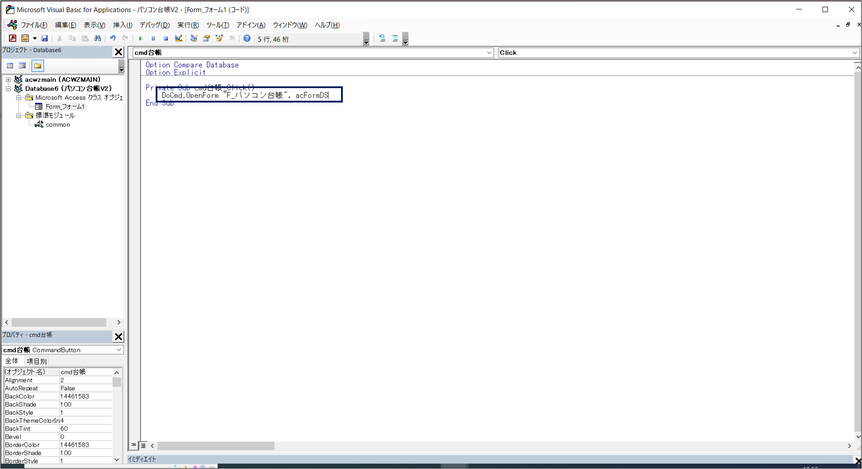Open Object Browser toolbar icon
Viewport: 862px width, 469px height.
219,38
